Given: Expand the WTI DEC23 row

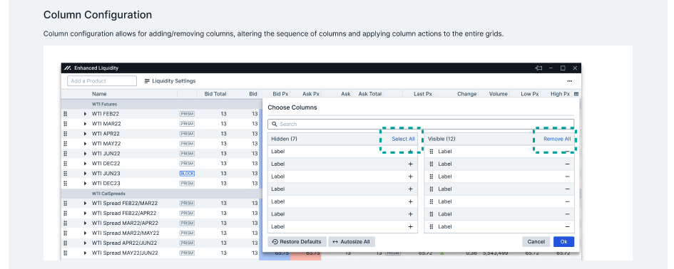Looking at the screenshot, I should (85, 183).
